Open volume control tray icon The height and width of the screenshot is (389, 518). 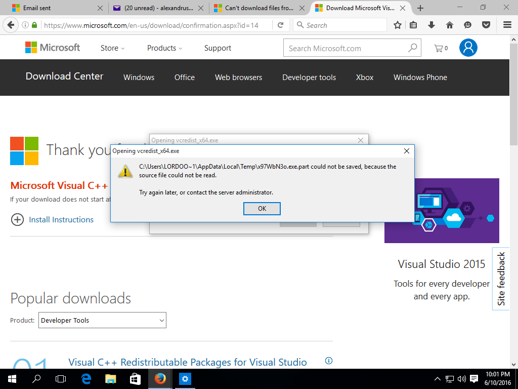click(461, 379)
